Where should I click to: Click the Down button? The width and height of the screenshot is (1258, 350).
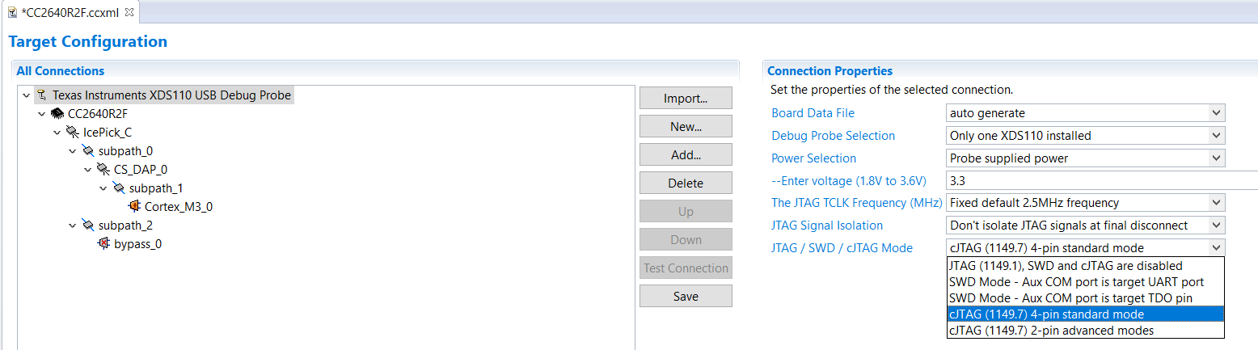[x=686, y=240]
